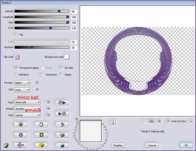Click the Register button
196x151 pixels.
118,145
